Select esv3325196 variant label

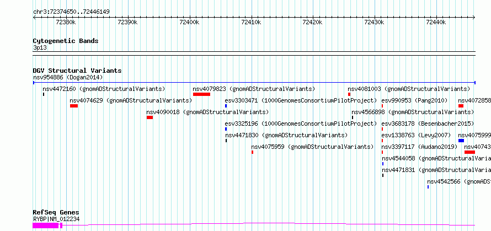[301, 123]
